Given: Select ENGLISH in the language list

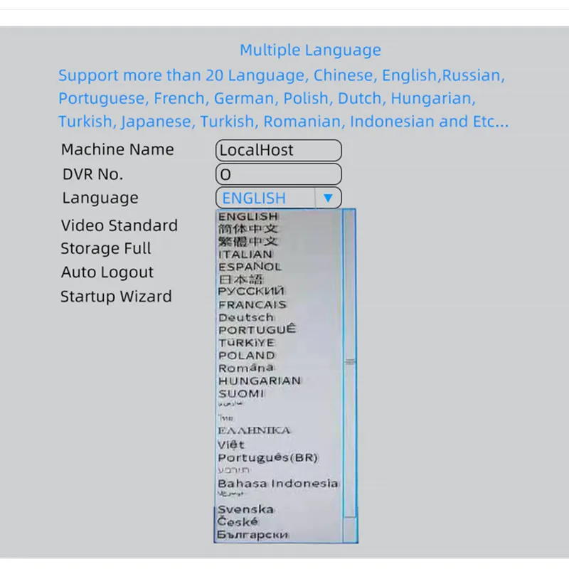Looking at the screenshot, I should (248, 216).
